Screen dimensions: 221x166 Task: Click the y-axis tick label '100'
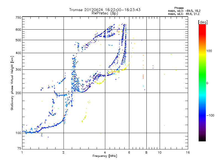pos(18,133)
